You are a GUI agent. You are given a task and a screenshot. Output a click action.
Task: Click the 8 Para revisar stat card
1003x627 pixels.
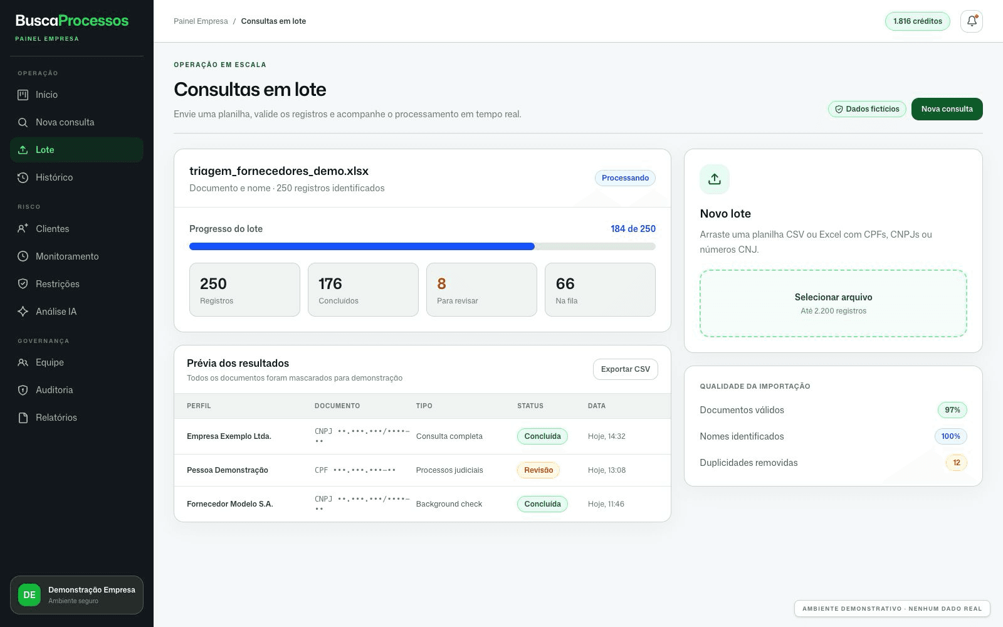point(481,290)
